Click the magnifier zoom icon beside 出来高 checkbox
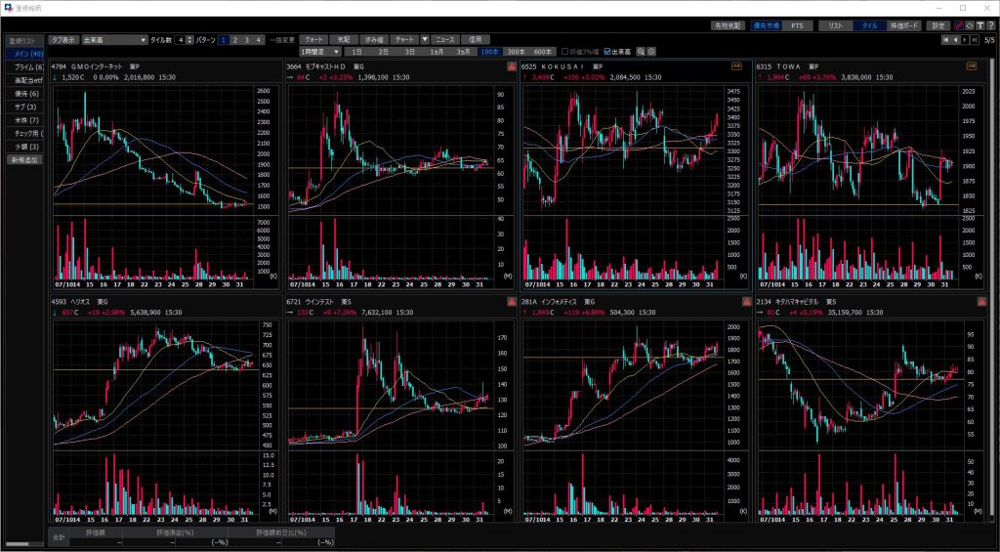The height and width of the screenshot is (552, 1000). pyautogui.click(x=641, y=51)
